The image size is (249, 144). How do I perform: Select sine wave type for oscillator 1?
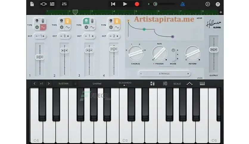pyautogui.click(x=43, y=27)
